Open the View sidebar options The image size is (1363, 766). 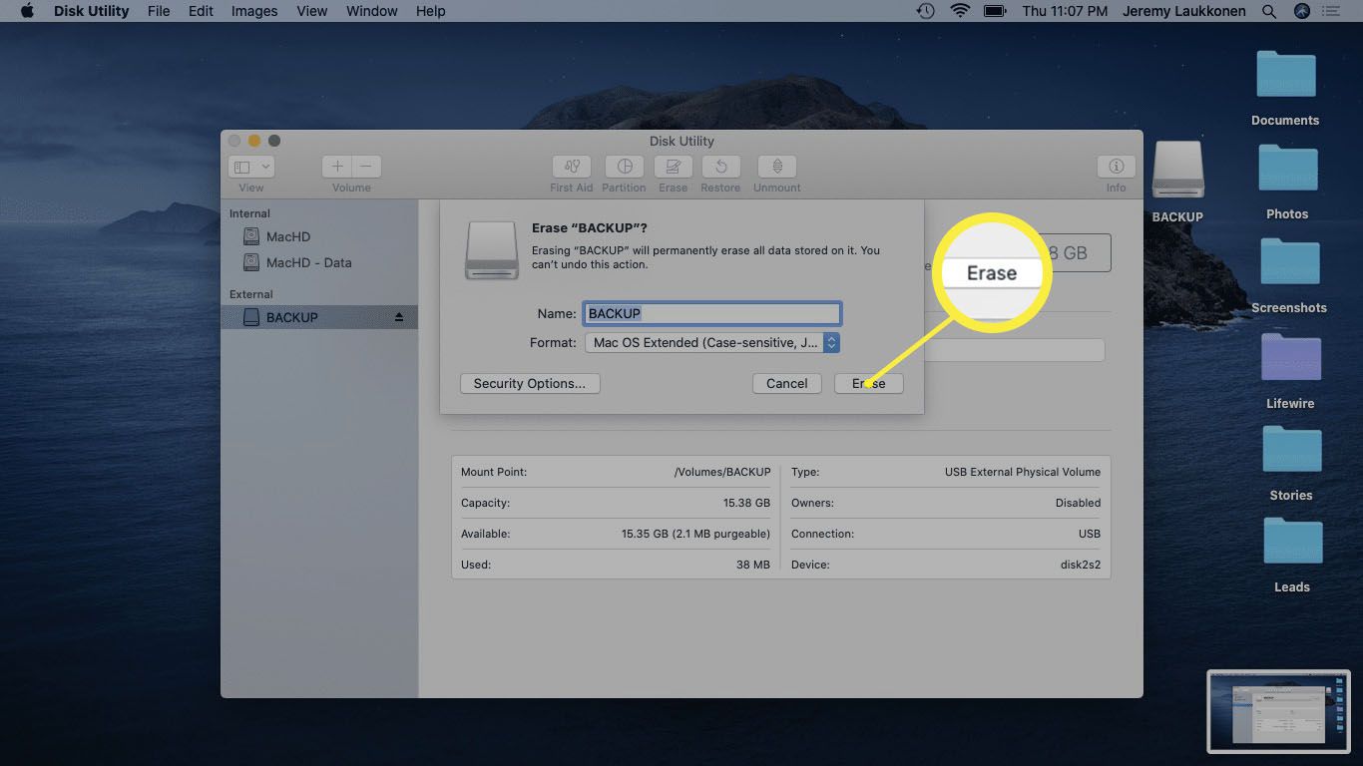251,167
